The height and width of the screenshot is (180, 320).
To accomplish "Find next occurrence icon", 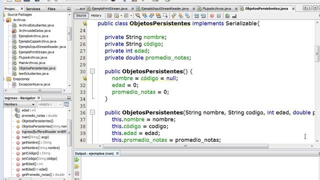I will 151,15.
